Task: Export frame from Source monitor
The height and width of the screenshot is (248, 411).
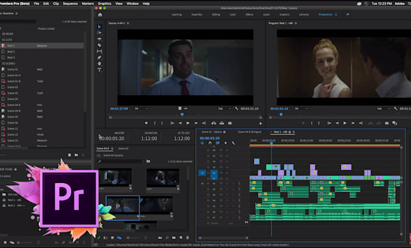Action: point(230,123)
